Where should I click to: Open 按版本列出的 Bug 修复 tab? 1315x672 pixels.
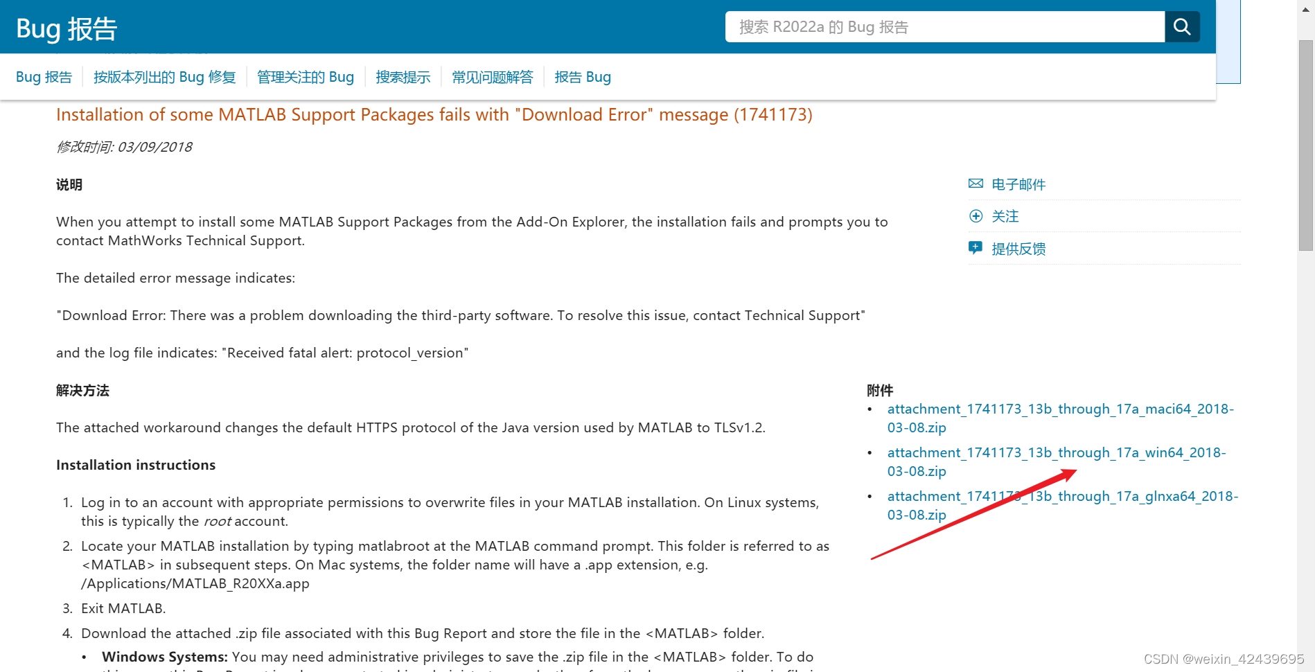coord(165,77)
